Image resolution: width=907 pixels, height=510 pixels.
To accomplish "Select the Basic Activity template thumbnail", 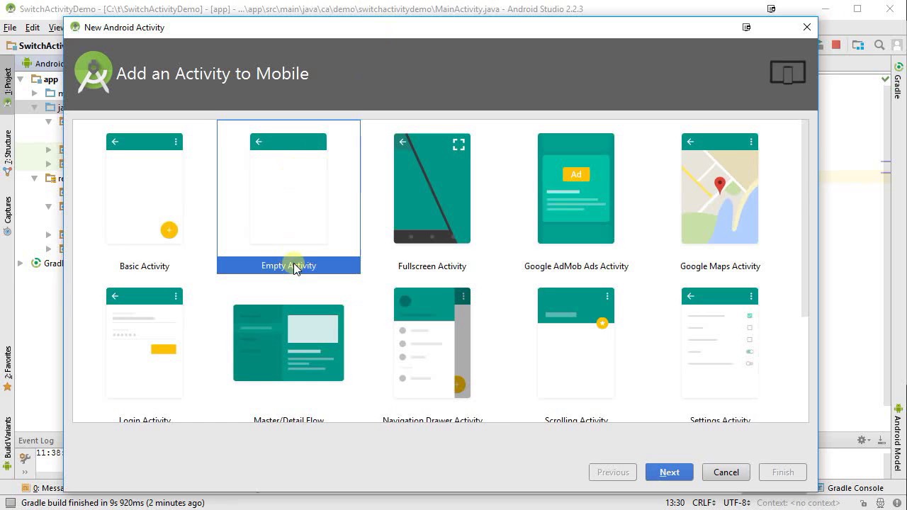I will 145,188.
